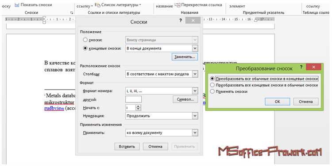Click the Начать с value field
The width and height of the screenshot is (332, 166).
[131, 108]
